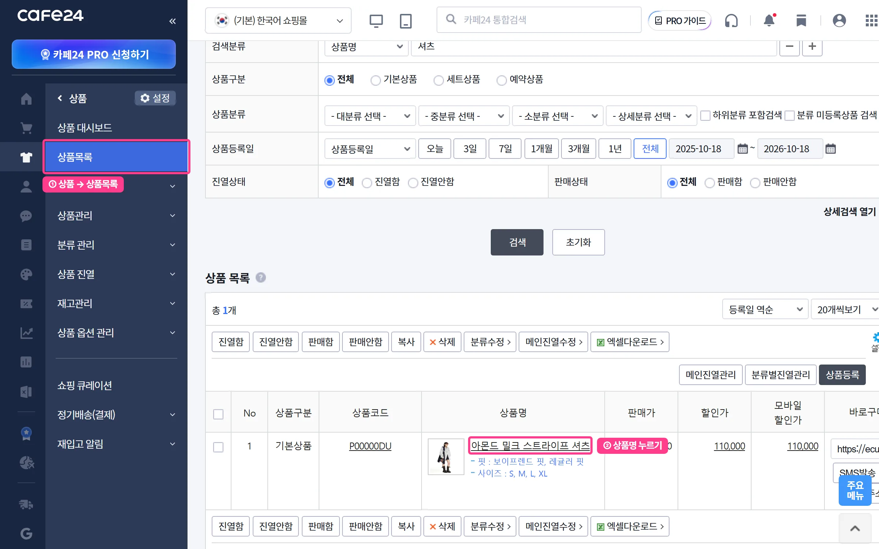Switch to the mobile preview icon
The image size is (879, 549).
pyautogui.click(x=405, y=21)
